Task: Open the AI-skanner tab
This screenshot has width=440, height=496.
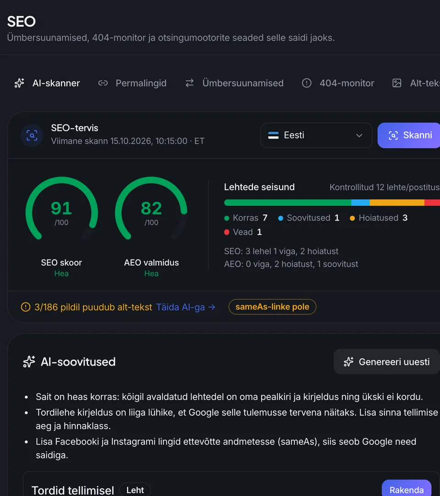Action: point(47,83)
